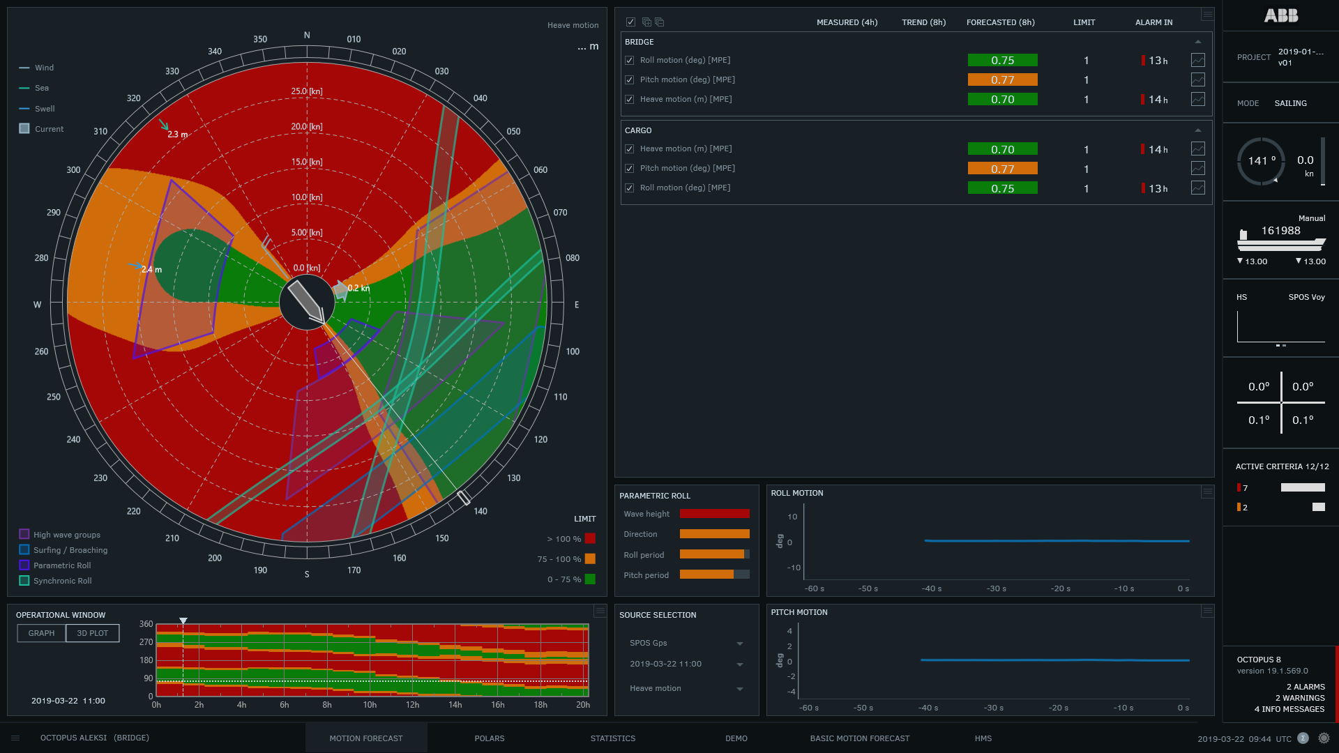Open the settings gear icon in bottom-right corner
This screenshot has width=1339, height=753.
[x=1323, y=738]
